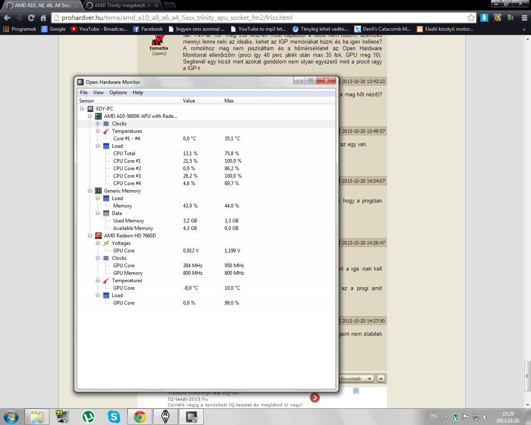Click the Chrome taskbar icon
This screenshot has width=531, height=425.
tap(140, 417)
